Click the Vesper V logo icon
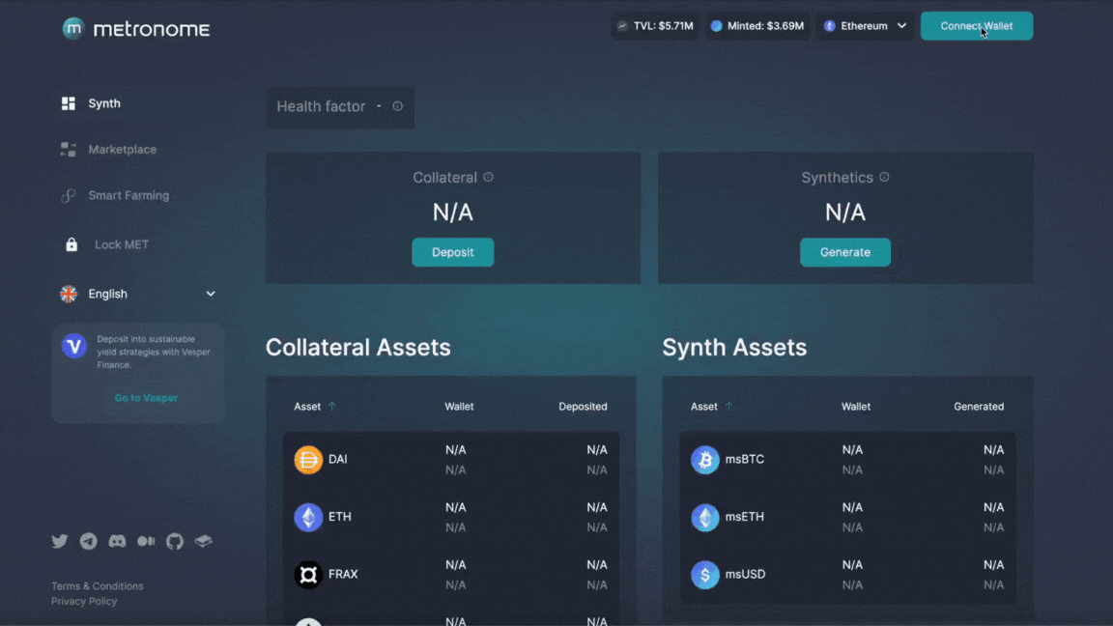The image size is (1113, 626). [x=73, y=346]
